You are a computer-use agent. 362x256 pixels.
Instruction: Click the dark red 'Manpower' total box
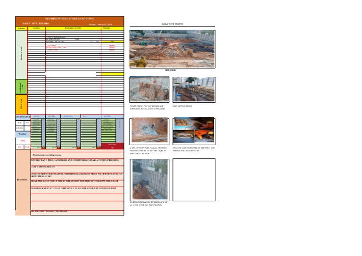click(x=113, y=146)
